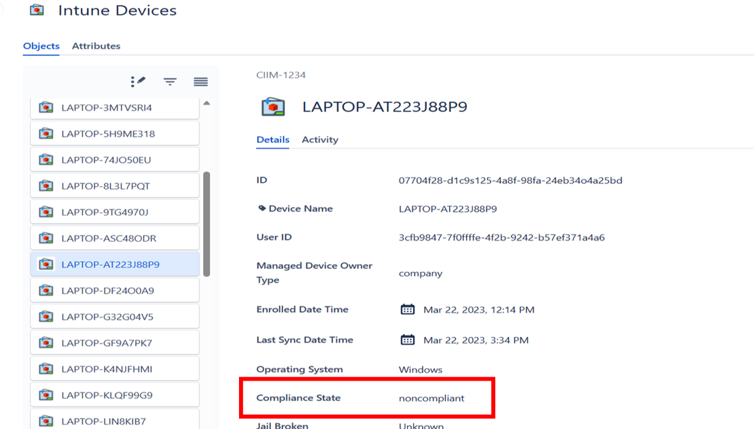Image resolution: width=754 pixels, height=429 pixels.
Task: Click device icon next to LAPTOP-G32G04V5
Action: 46,317
